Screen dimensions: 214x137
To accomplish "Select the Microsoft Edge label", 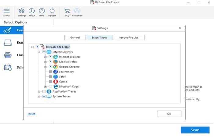I will coord(69,86).
